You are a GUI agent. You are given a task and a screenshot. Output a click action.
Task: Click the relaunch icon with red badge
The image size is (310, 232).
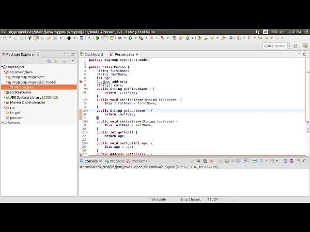click(x=112, y=38)
